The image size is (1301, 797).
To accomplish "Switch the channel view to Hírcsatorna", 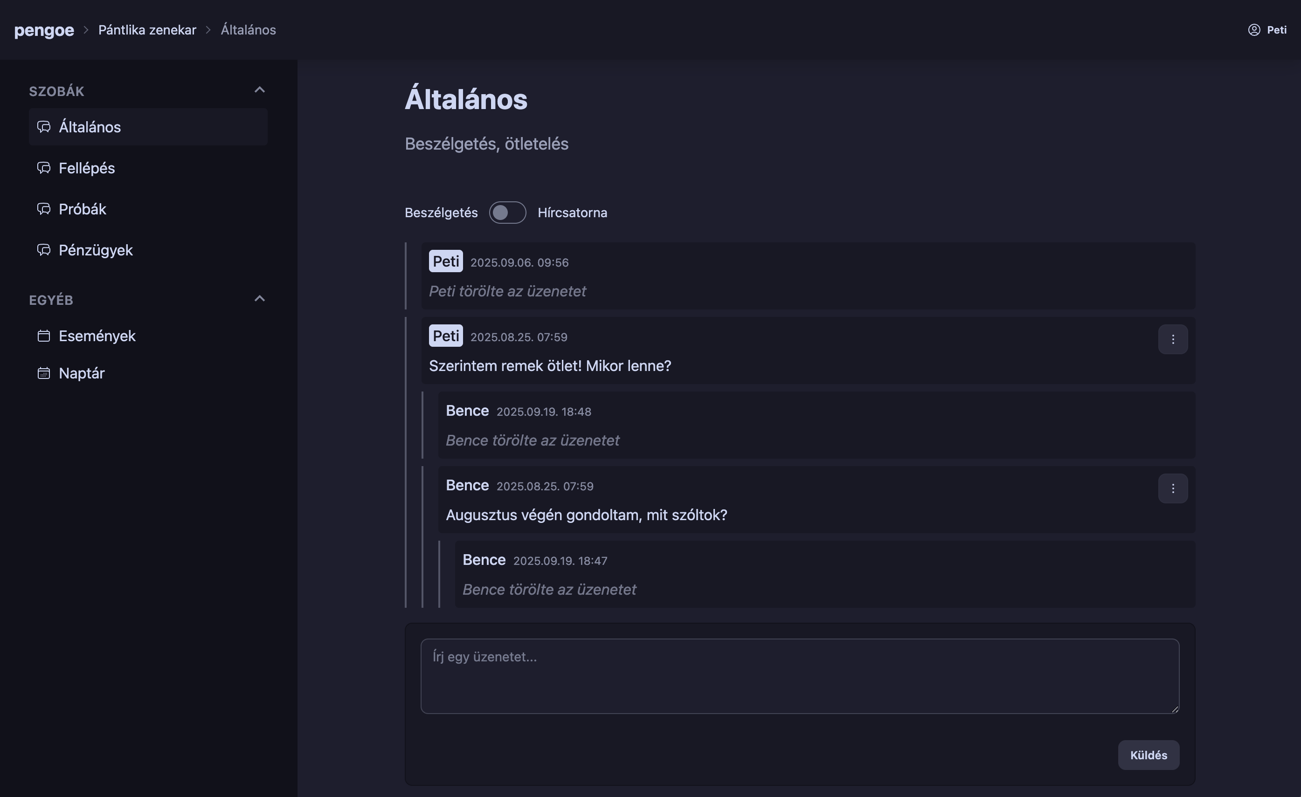I will point(507,212).
